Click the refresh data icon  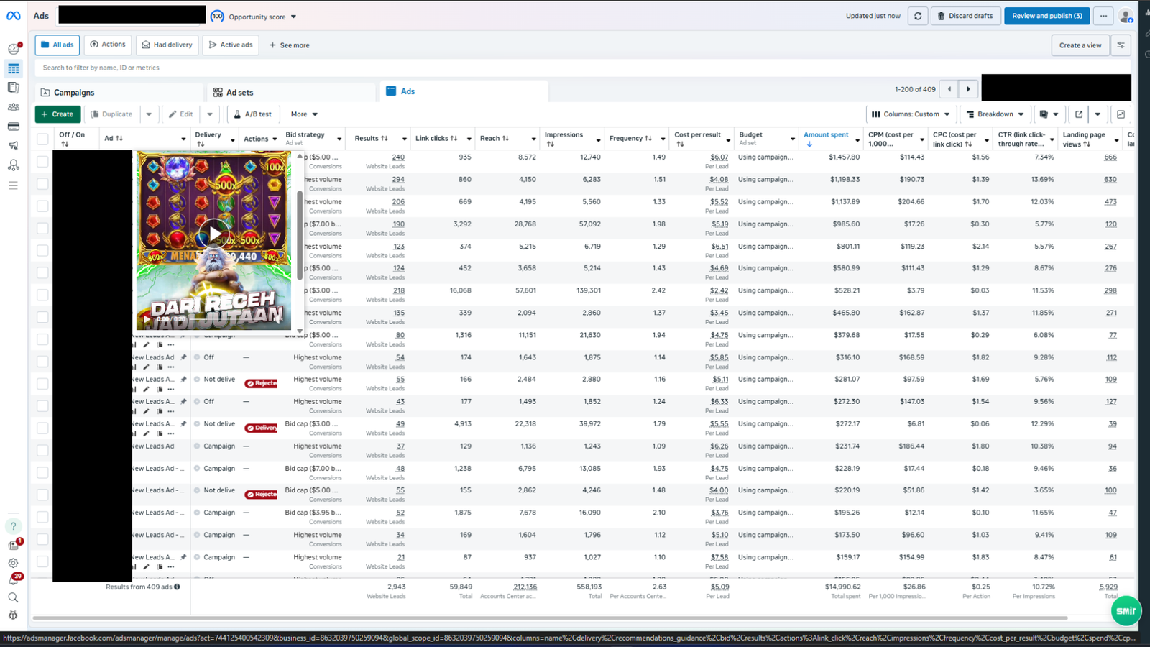point(918,16)
